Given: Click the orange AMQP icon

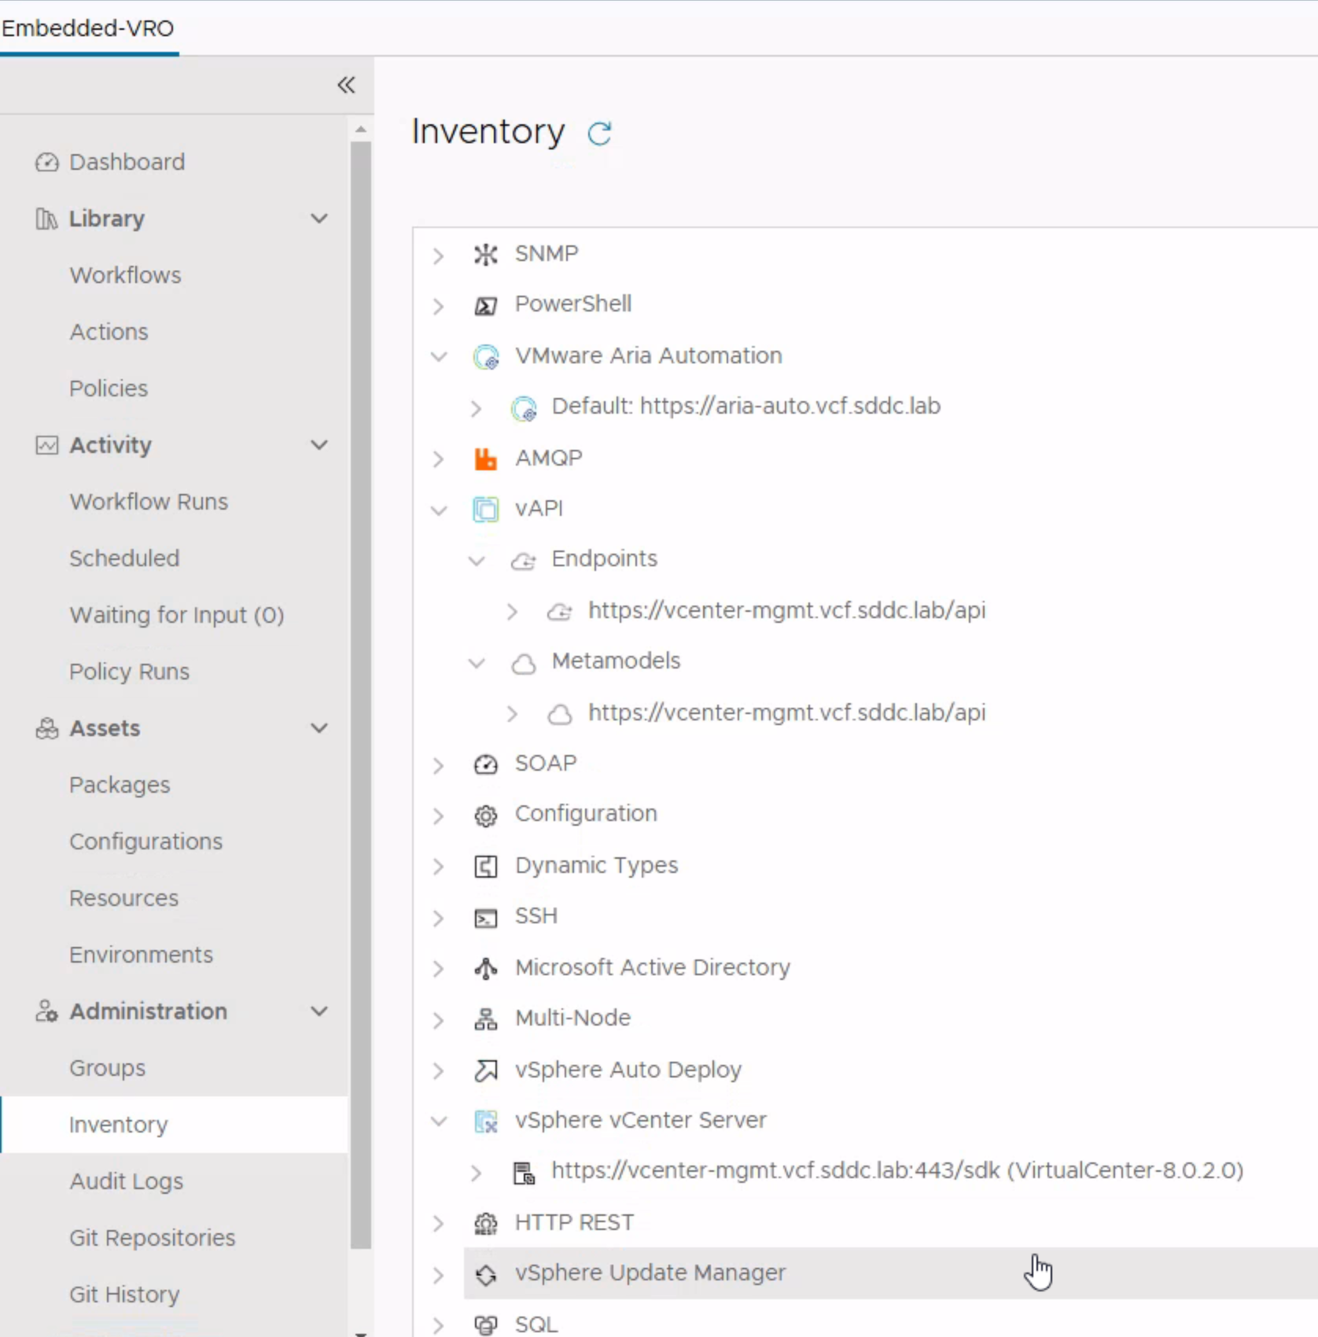Looking at the screenshot, I should (486, 459).
